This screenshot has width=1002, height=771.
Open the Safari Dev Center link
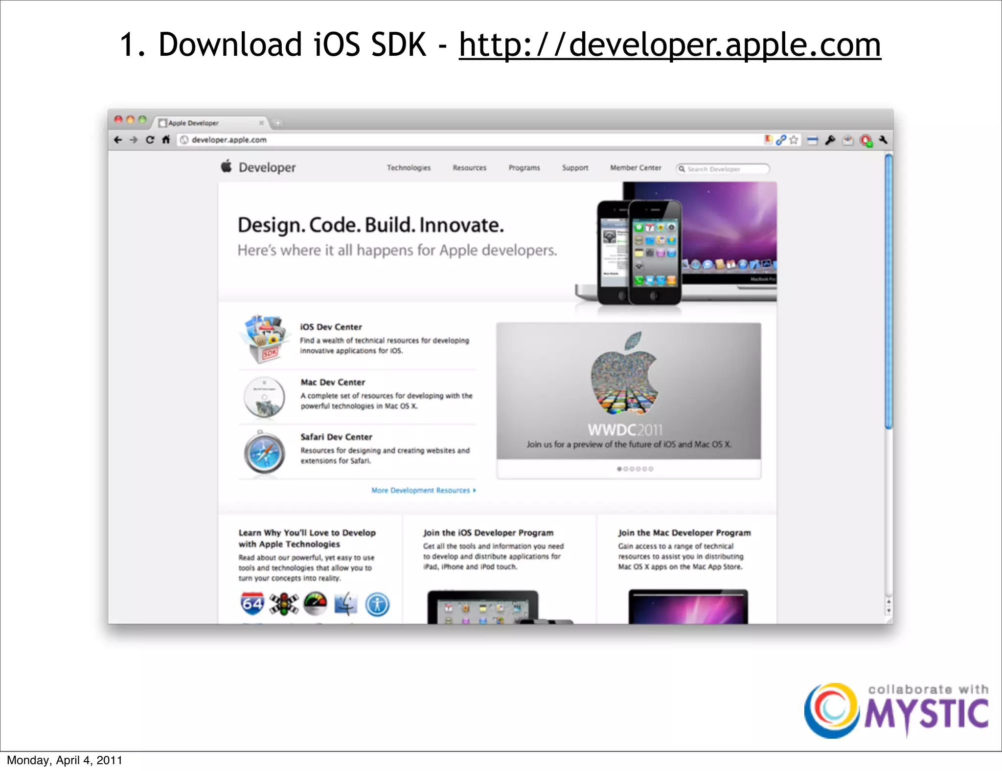point(336,437)
